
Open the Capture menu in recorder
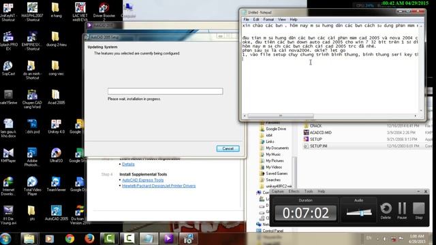click(277, 191)
